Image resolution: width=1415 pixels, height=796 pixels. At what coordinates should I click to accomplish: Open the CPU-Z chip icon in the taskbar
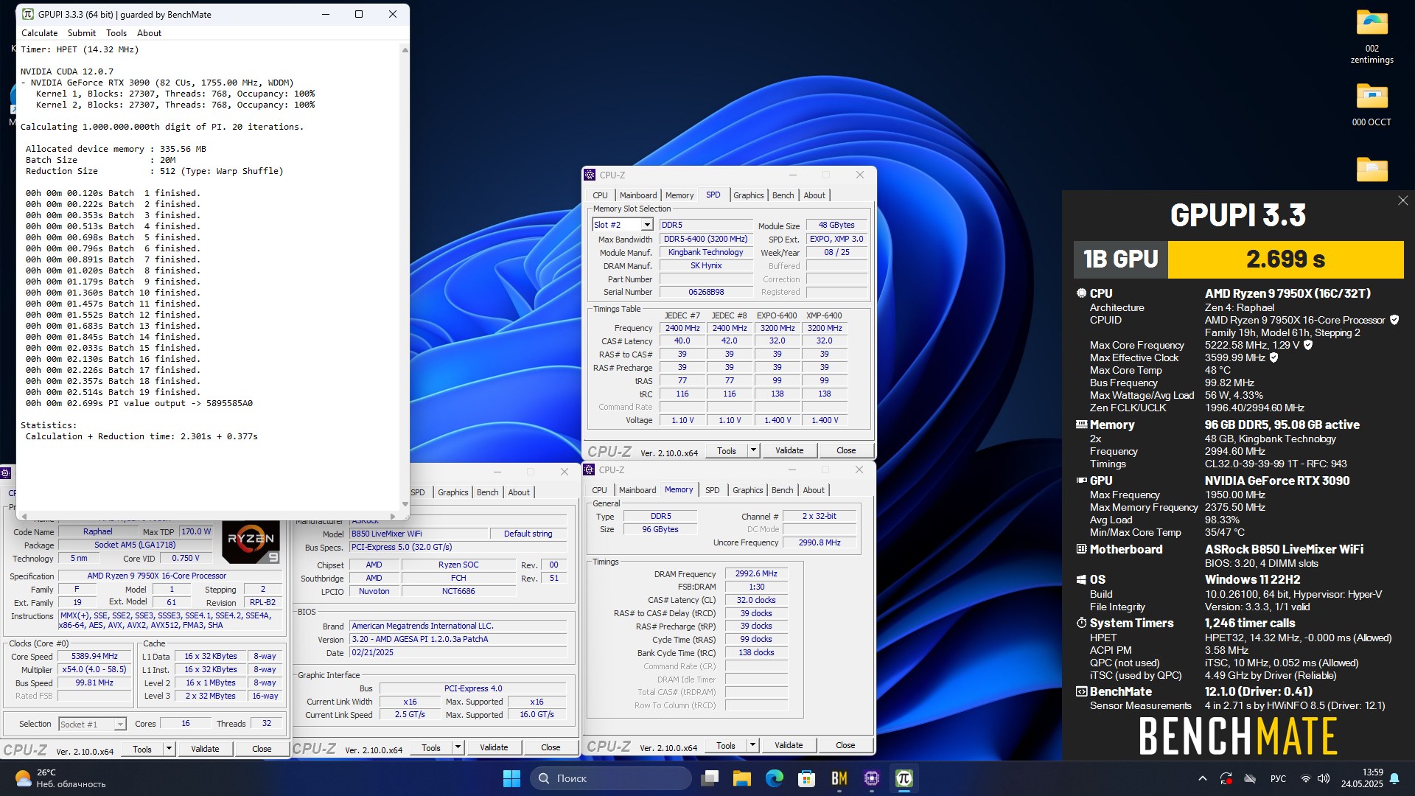(x=872, y=778)
